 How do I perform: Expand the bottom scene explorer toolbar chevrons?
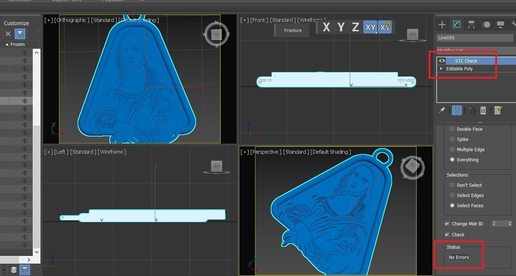pyautogui.click(x=38, y=267)
